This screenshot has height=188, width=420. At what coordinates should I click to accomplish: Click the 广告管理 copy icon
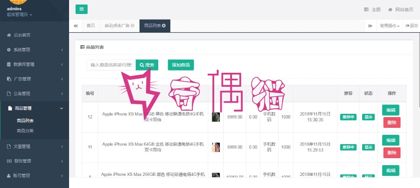[9, 79]
